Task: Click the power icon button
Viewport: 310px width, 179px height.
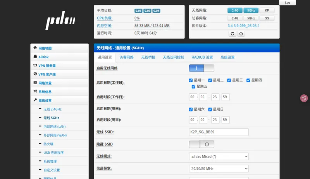Action: pos(241,34)
